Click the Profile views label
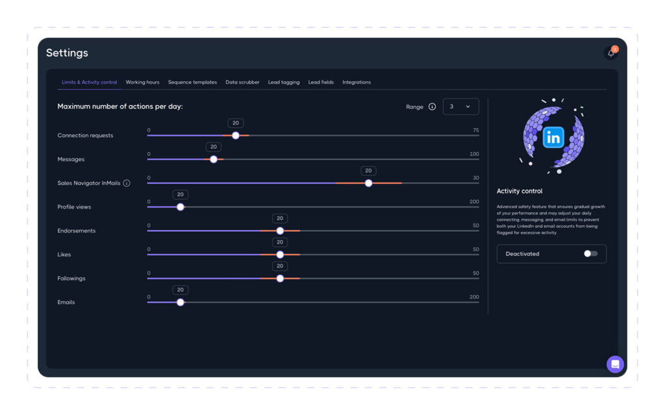The width and height of the screenshot is (665, 415). pos(74,207)
